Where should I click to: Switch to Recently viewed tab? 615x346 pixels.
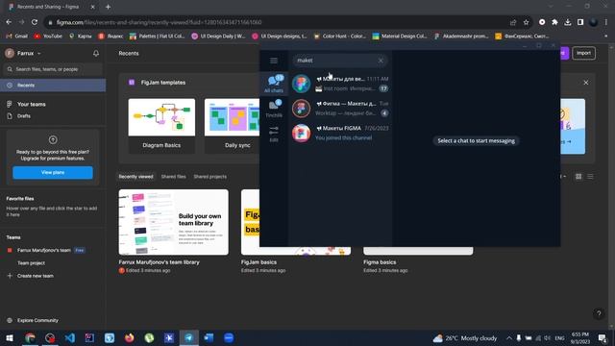(135, 177)
